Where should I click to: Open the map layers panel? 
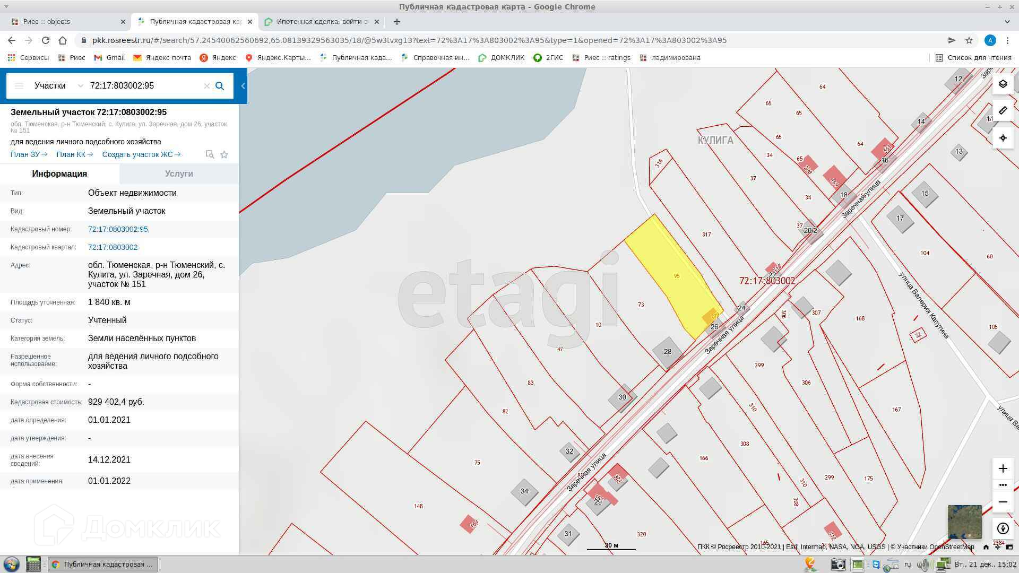point(1003,84)
